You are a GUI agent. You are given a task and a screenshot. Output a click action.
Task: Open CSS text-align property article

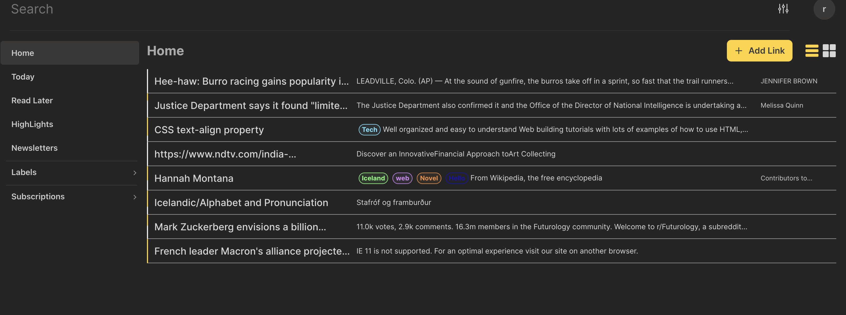click(209, 130)
